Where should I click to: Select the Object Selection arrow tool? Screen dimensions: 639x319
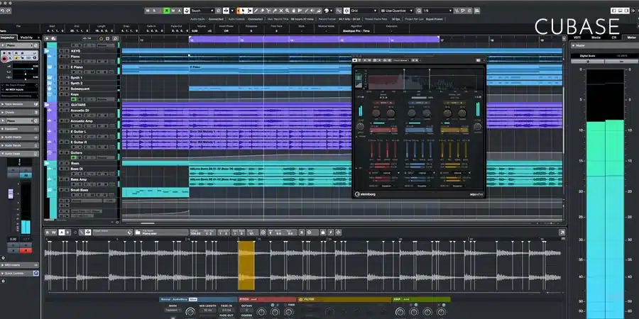pos(244,10)
